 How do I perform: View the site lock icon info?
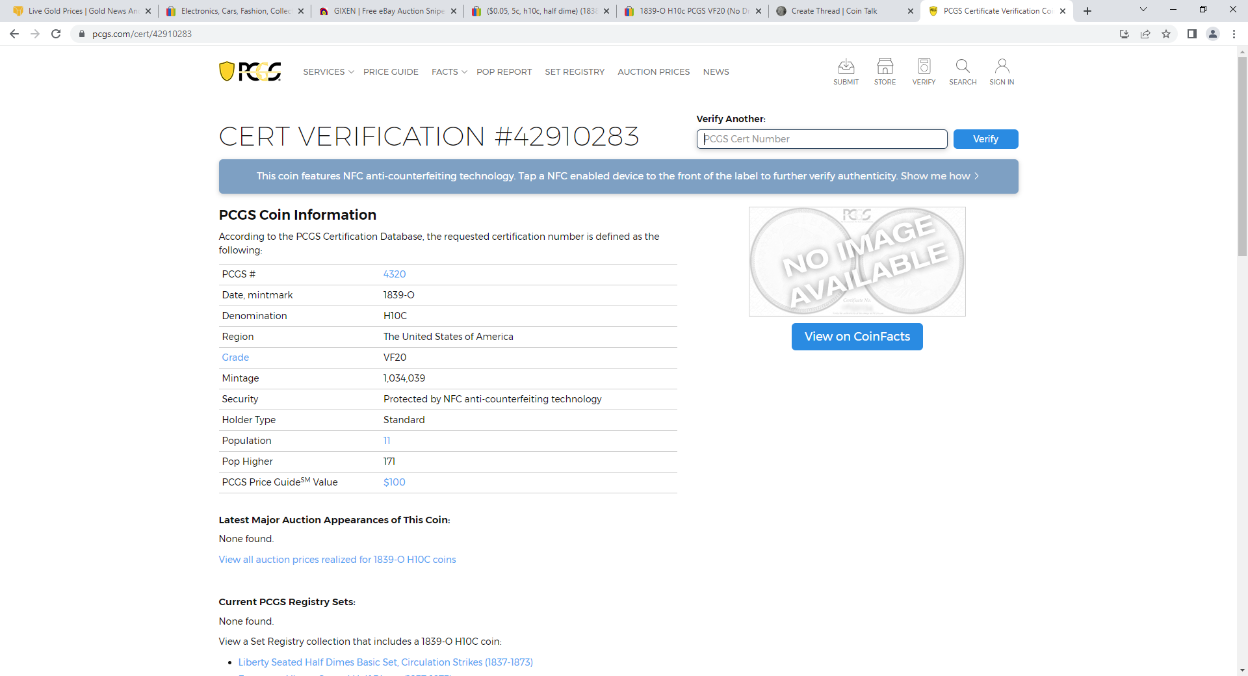point(82,34)
